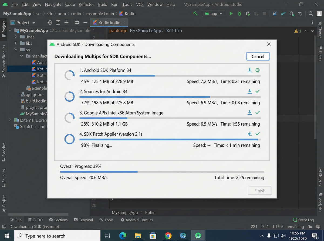Click the green Run play icon
324x241 pixels.
(231, 13)
